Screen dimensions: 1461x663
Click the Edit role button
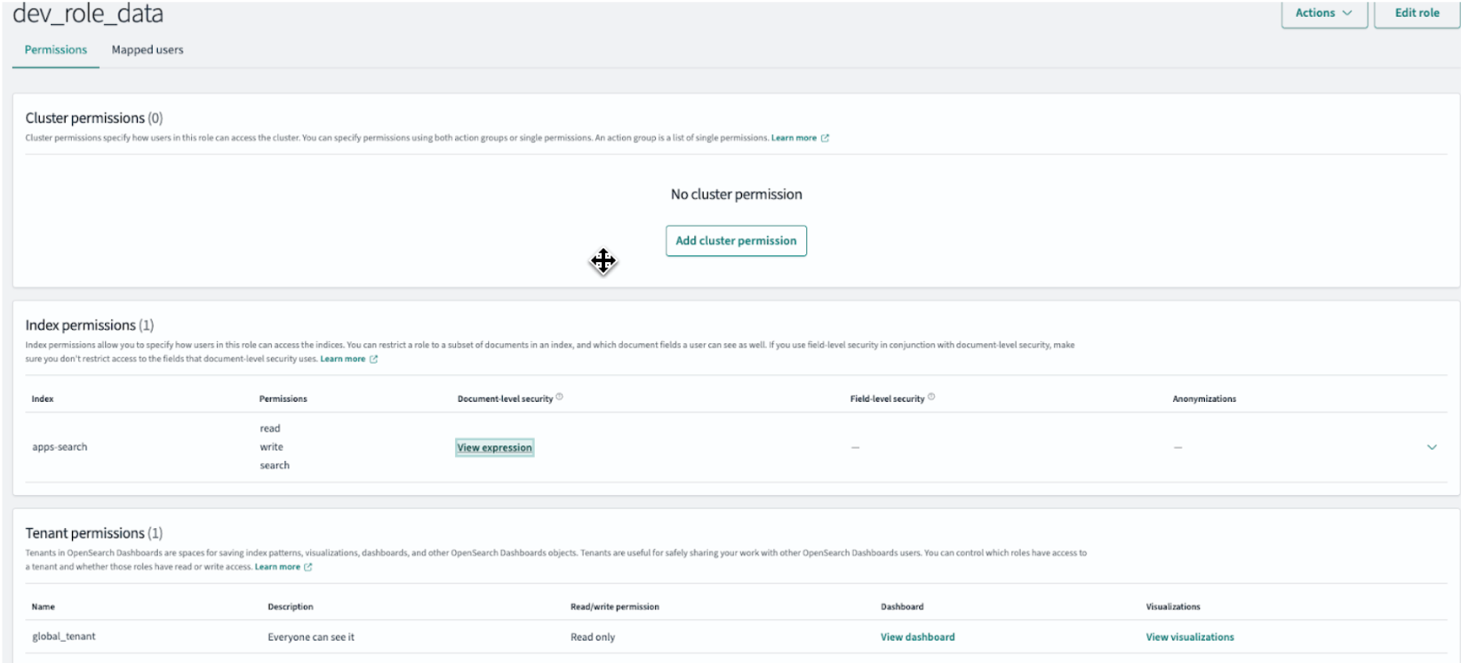1417,13
